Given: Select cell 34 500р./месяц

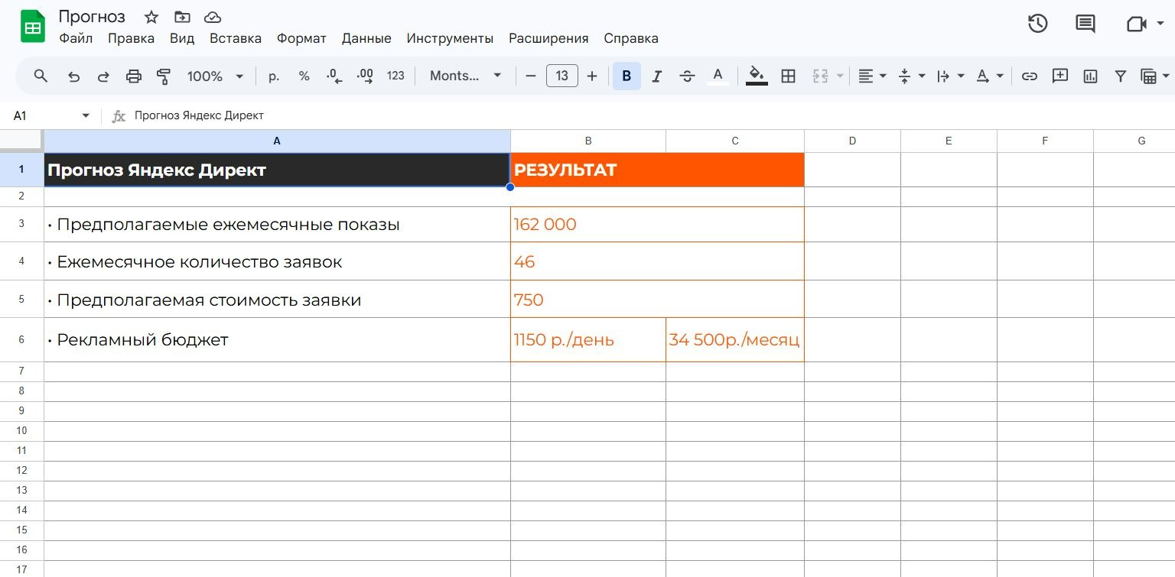Looking at the screenshot, I should (x=734, y=339).
